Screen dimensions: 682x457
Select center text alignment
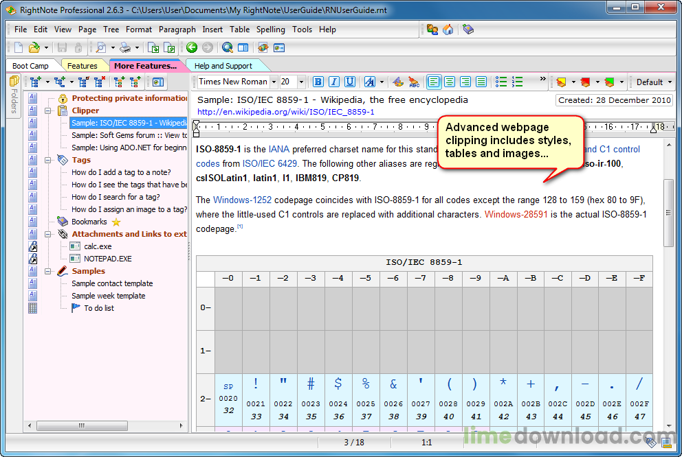[x=450, y=82]
